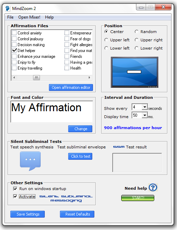Enable the Decision making affirmation file

coord(14,45)
